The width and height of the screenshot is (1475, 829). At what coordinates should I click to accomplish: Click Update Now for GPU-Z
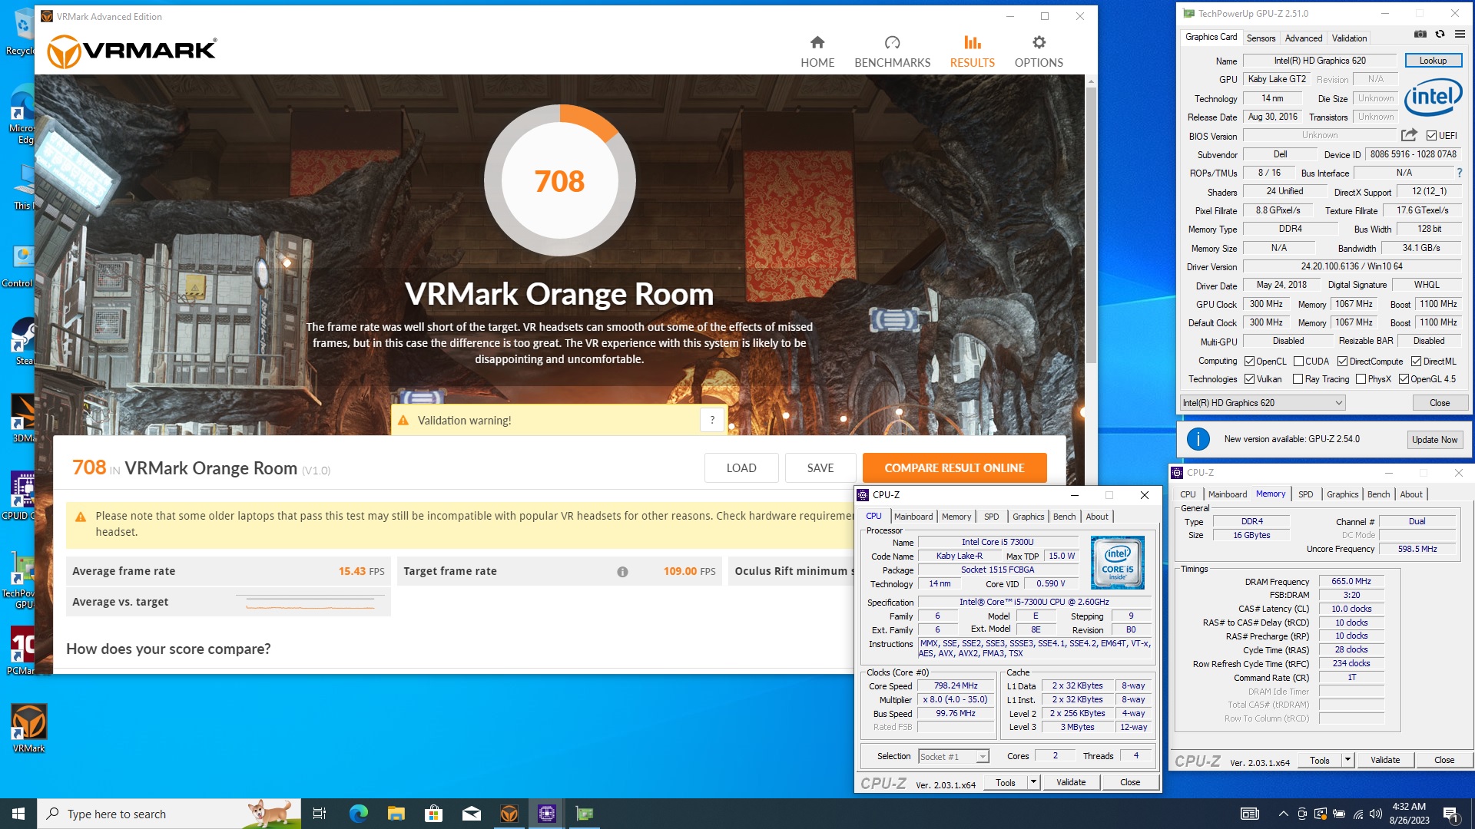(x=1434, y=440)
